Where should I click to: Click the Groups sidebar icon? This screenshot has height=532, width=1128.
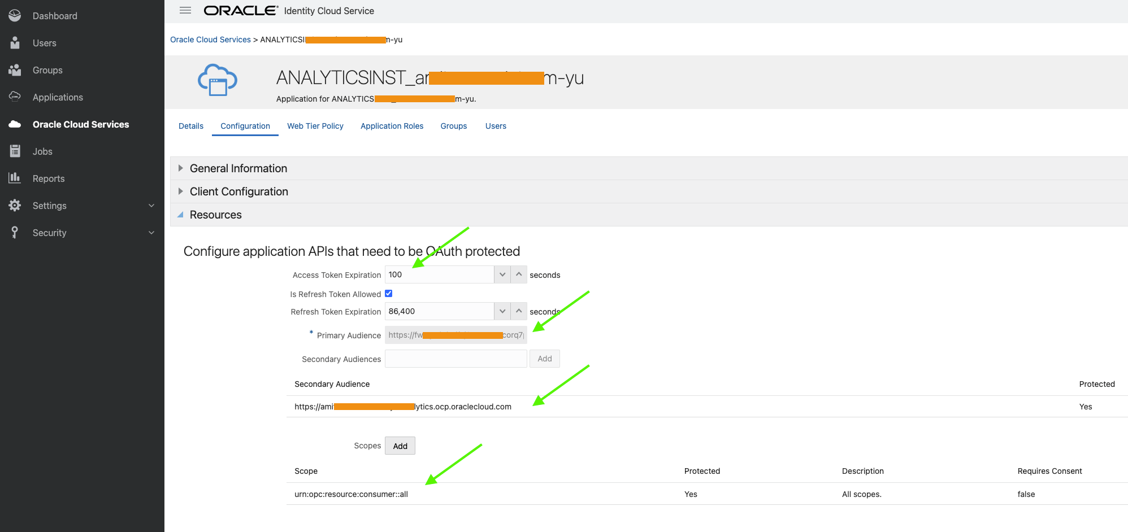[x=15, y=70]
